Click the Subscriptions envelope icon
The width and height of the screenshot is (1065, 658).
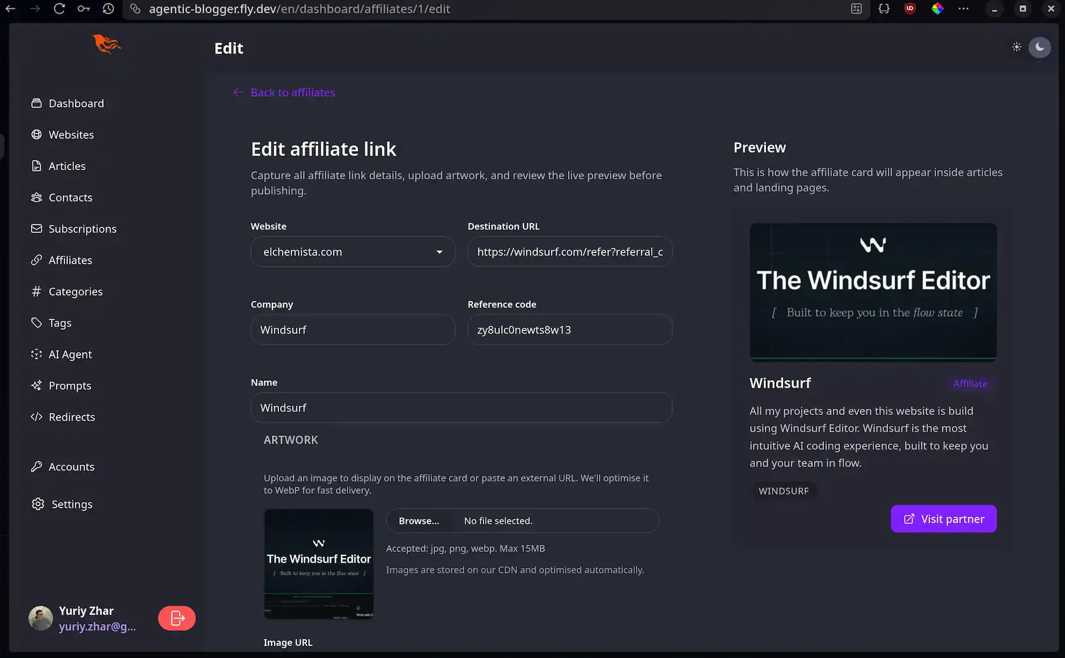tap(36, 229)
